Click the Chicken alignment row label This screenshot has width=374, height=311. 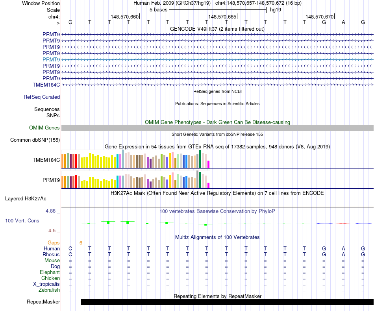pyautogui.click(x=50, y=278)
